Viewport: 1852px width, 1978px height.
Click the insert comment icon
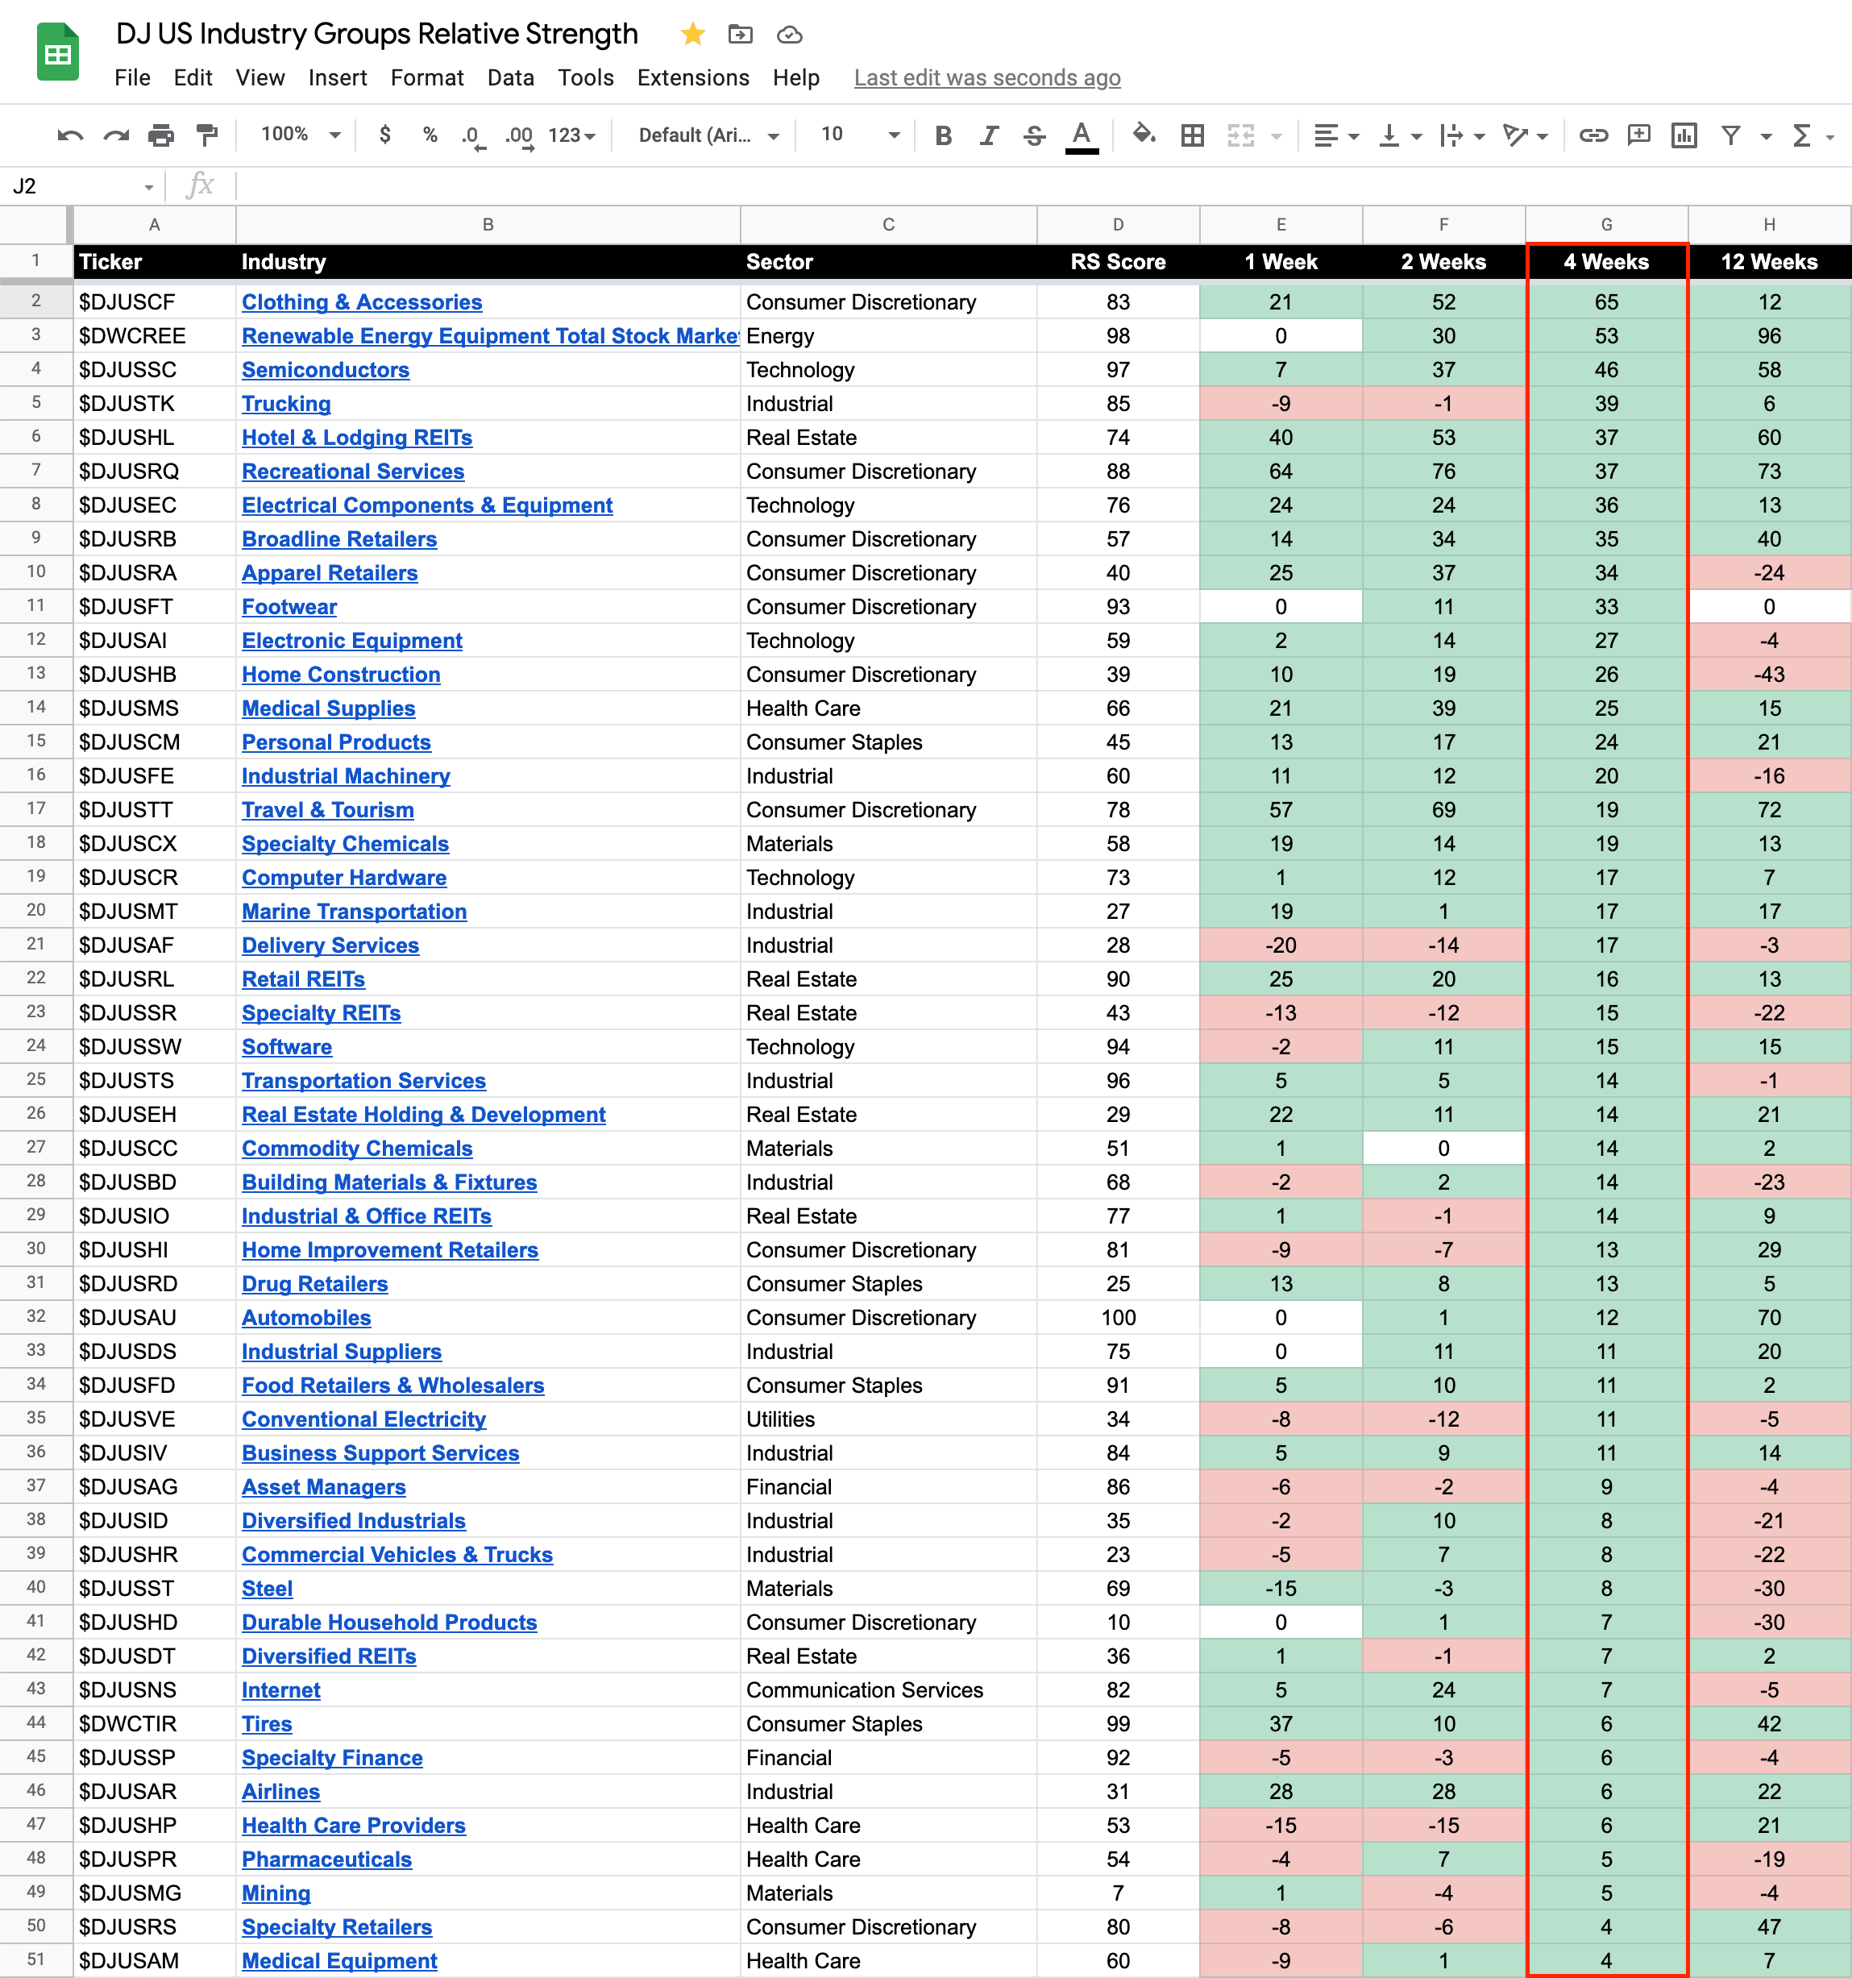1638,135
